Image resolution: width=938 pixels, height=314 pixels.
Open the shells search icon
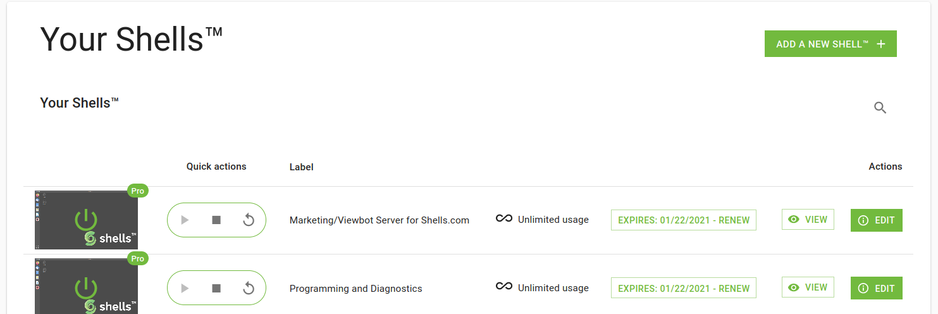(880, 108)
